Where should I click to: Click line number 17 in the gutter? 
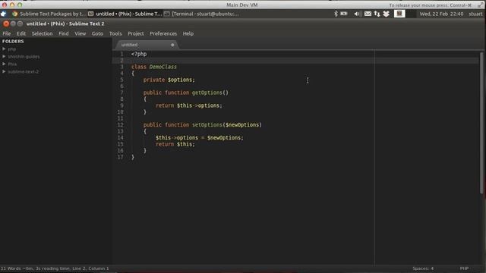pyautogui.click(x=120, y=157)
